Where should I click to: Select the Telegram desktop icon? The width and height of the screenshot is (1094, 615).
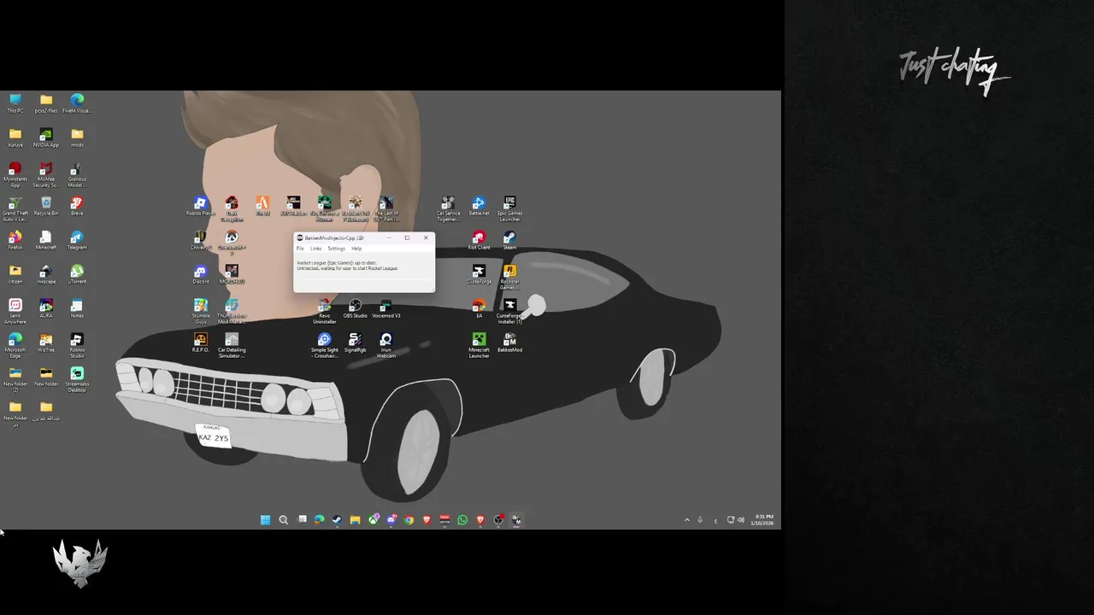tap(77, 240)
